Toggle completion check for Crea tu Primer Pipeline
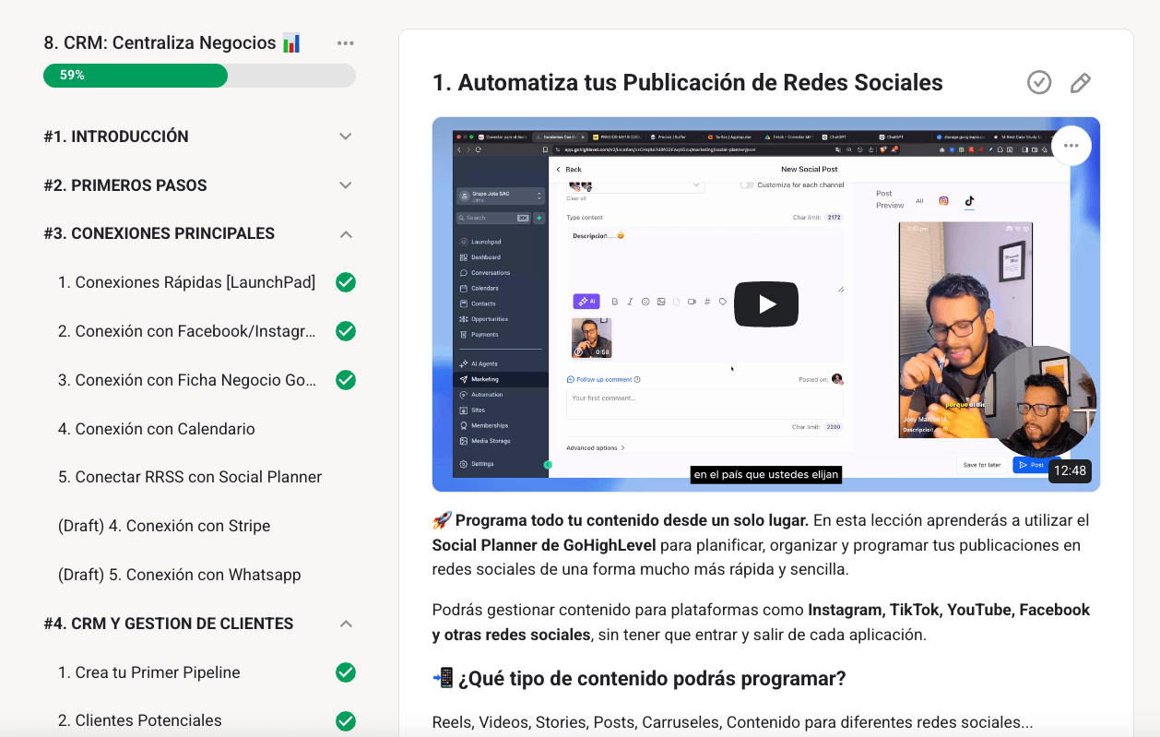 [x=346, y=672]
